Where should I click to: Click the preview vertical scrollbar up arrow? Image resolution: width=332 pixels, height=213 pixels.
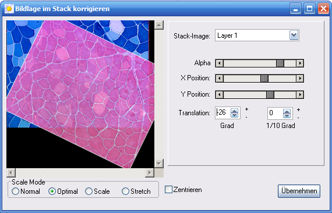159,25
